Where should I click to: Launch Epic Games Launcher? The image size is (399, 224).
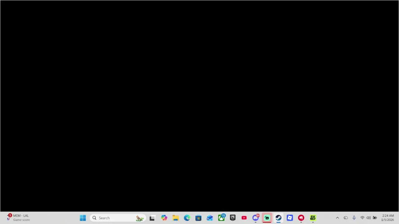[233, 218]
